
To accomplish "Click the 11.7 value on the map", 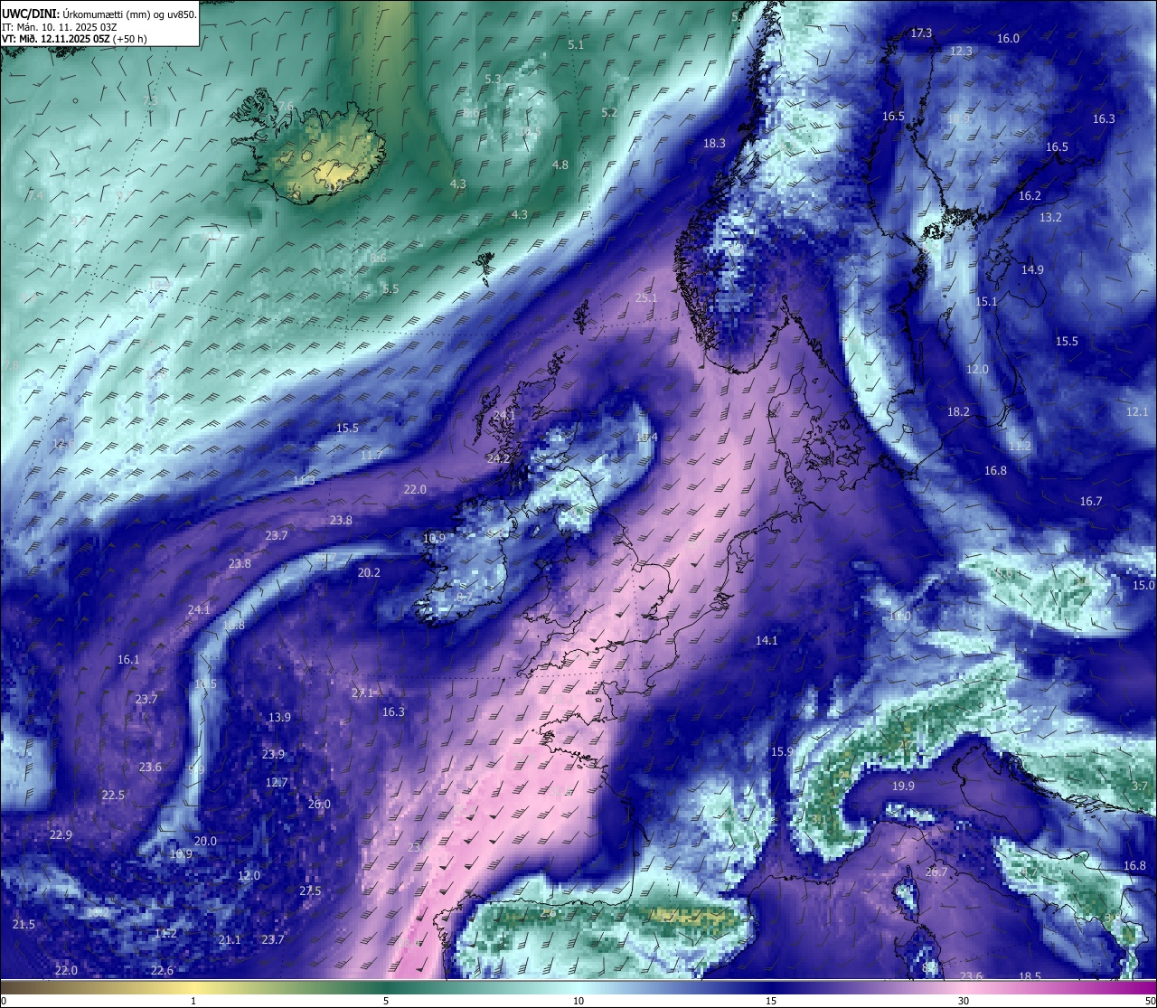I will point(372,456).
